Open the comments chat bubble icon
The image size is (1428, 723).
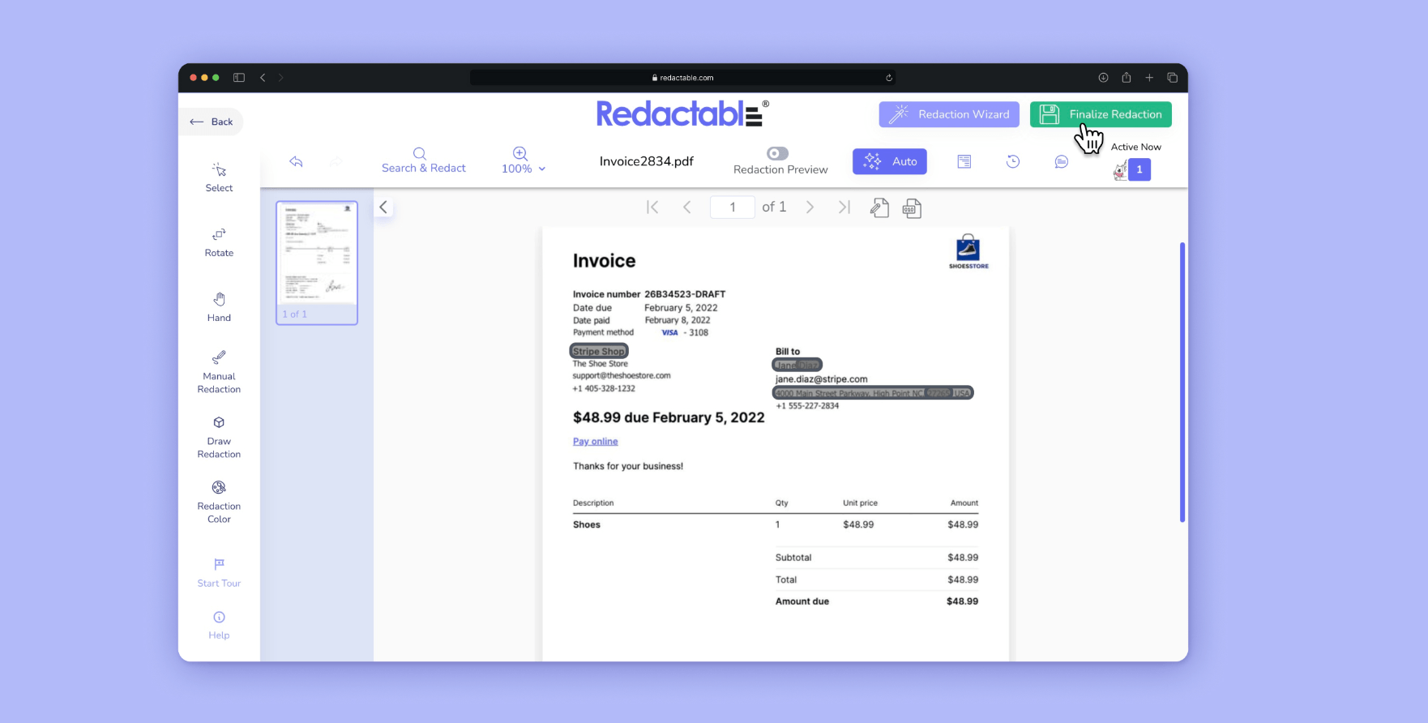(x=1061, y=162)
